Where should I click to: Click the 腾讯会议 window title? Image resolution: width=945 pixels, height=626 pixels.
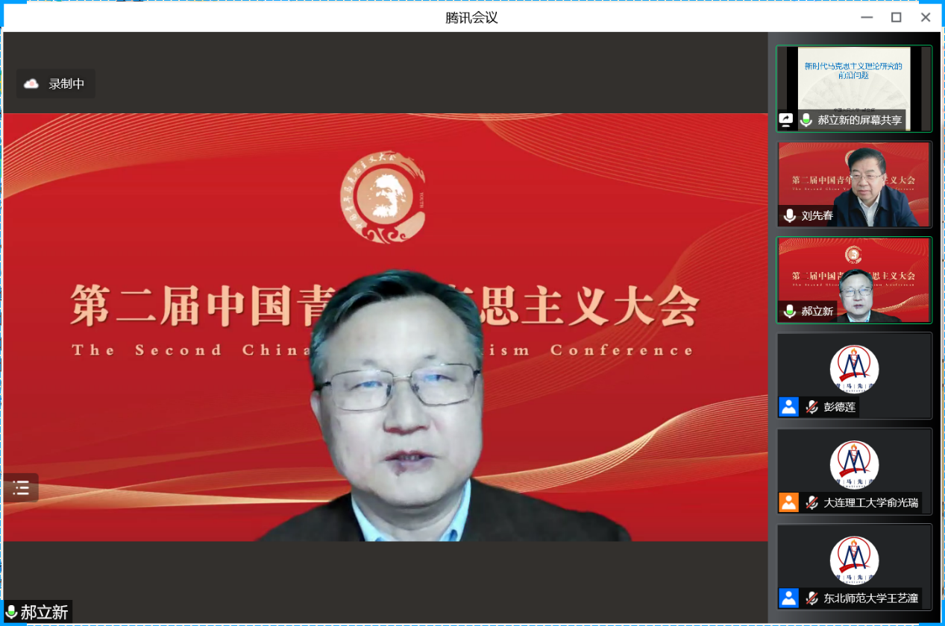(471, 17)
